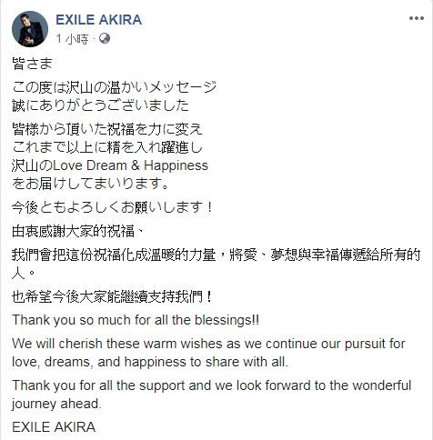433x440 pixels.
Task: Click the line 'これまで以上に精を入れ躍進し'
Action: pyautogui.click(x=107, y=147)
